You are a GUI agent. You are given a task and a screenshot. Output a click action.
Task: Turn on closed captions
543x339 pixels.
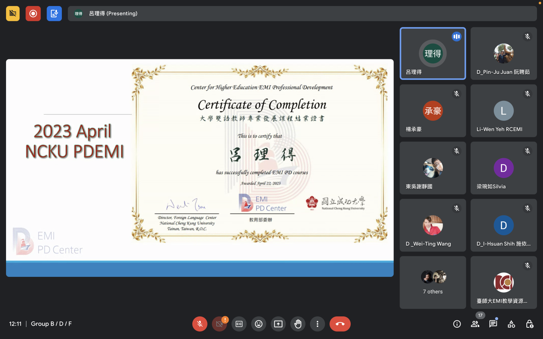tap(239, 324)
